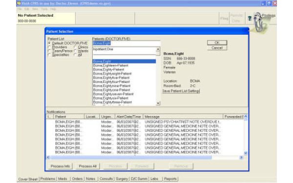Image resolution: width=293 pixels, height=183 pixels.
Task: Click the No Patient Selected panel
Action: pos(46,18)
